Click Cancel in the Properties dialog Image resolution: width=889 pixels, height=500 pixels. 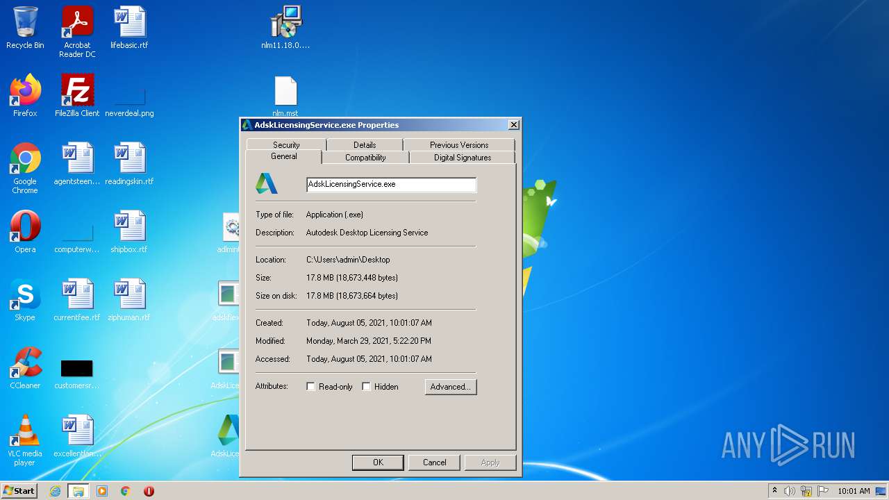435,462
